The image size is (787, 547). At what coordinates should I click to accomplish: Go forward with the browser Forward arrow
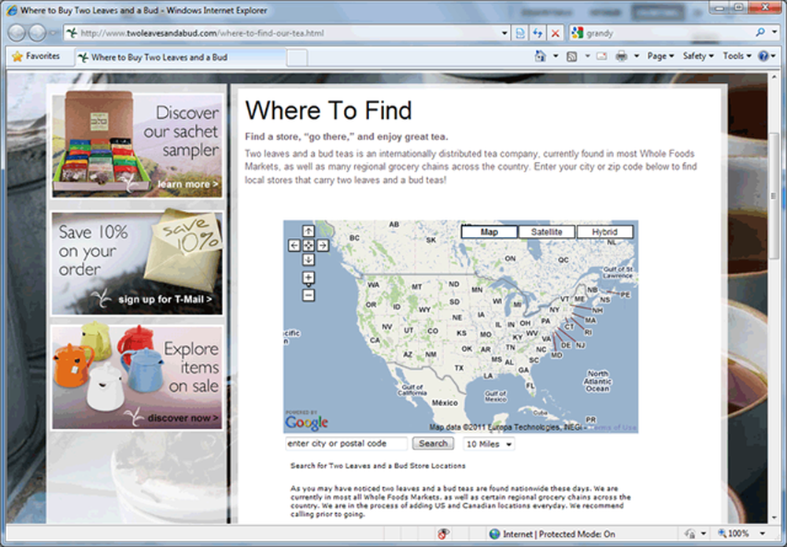pyautogui.click(x=37, y=33)
